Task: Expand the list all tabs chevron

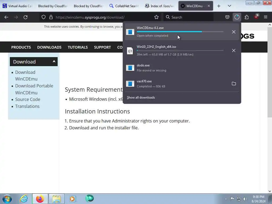Action: [229, 6]
